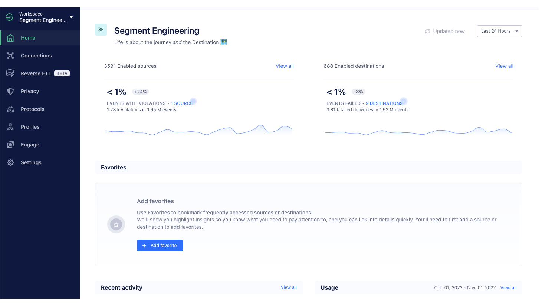Viewport: 539px width, 303px height.
Task: Click the Engage icon in sidebar
Action: point(10,145)
